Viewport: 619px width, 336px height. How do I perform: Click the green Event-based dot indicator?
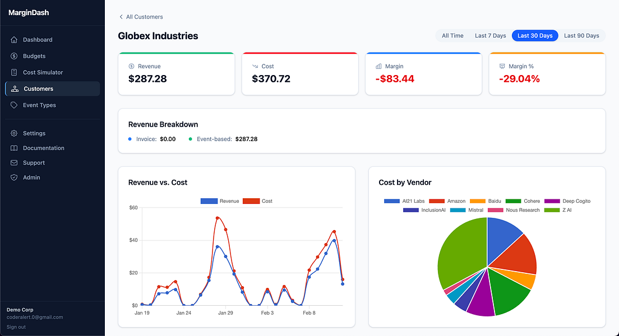[x=190, y=139]
